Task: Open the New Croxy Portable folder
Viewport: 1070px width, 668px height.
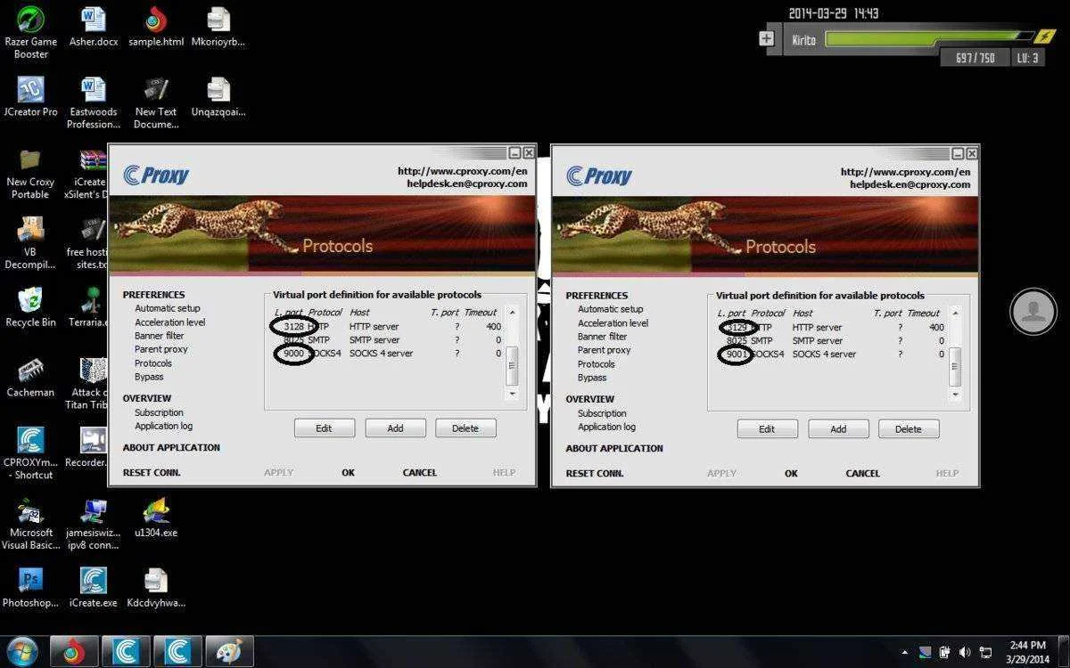Action: click(30, 174)
